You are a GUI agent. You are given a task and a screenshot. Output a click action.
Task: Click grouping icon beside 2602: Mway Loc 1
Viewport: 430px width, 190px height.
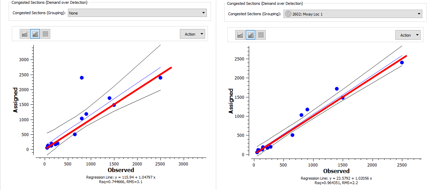[x=288, y=14]
